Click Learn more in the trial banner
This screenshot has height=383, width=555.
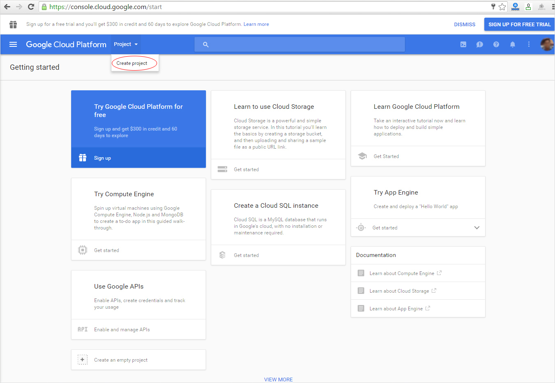coord(256,24)
